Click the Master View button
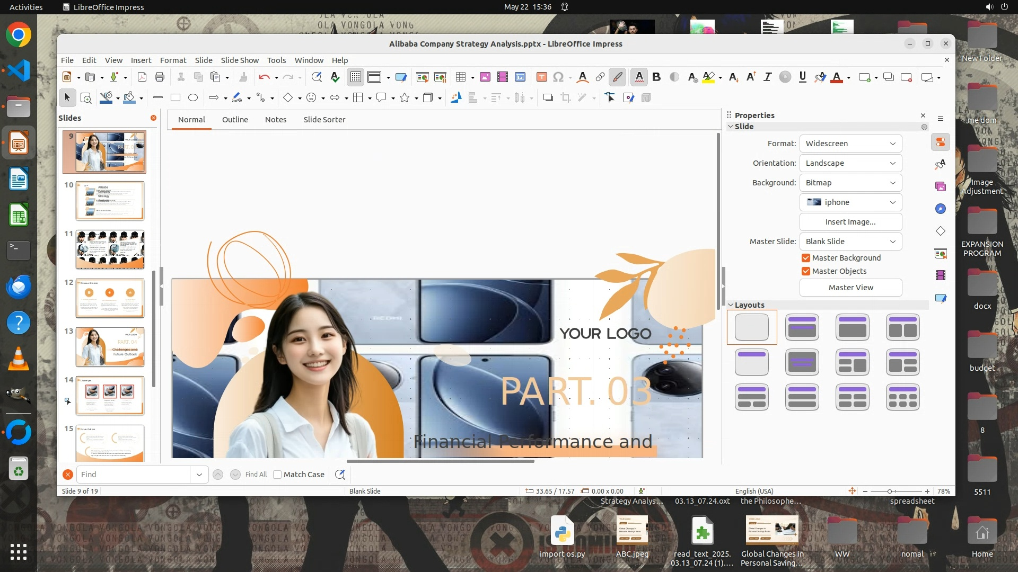This screenshot has height=572, width=1018. tap(850, 288)
